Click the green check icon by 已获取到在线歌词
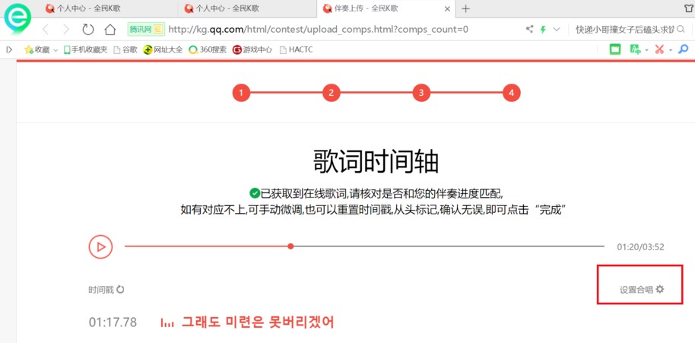Viewport: 695px width, 343px height. point(255,192)
